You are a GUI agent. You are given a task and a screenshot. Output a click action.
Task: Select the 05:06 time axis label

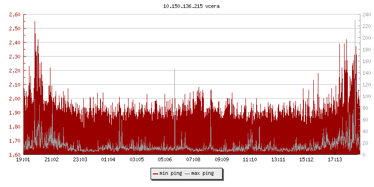click(x=165, y=160)
